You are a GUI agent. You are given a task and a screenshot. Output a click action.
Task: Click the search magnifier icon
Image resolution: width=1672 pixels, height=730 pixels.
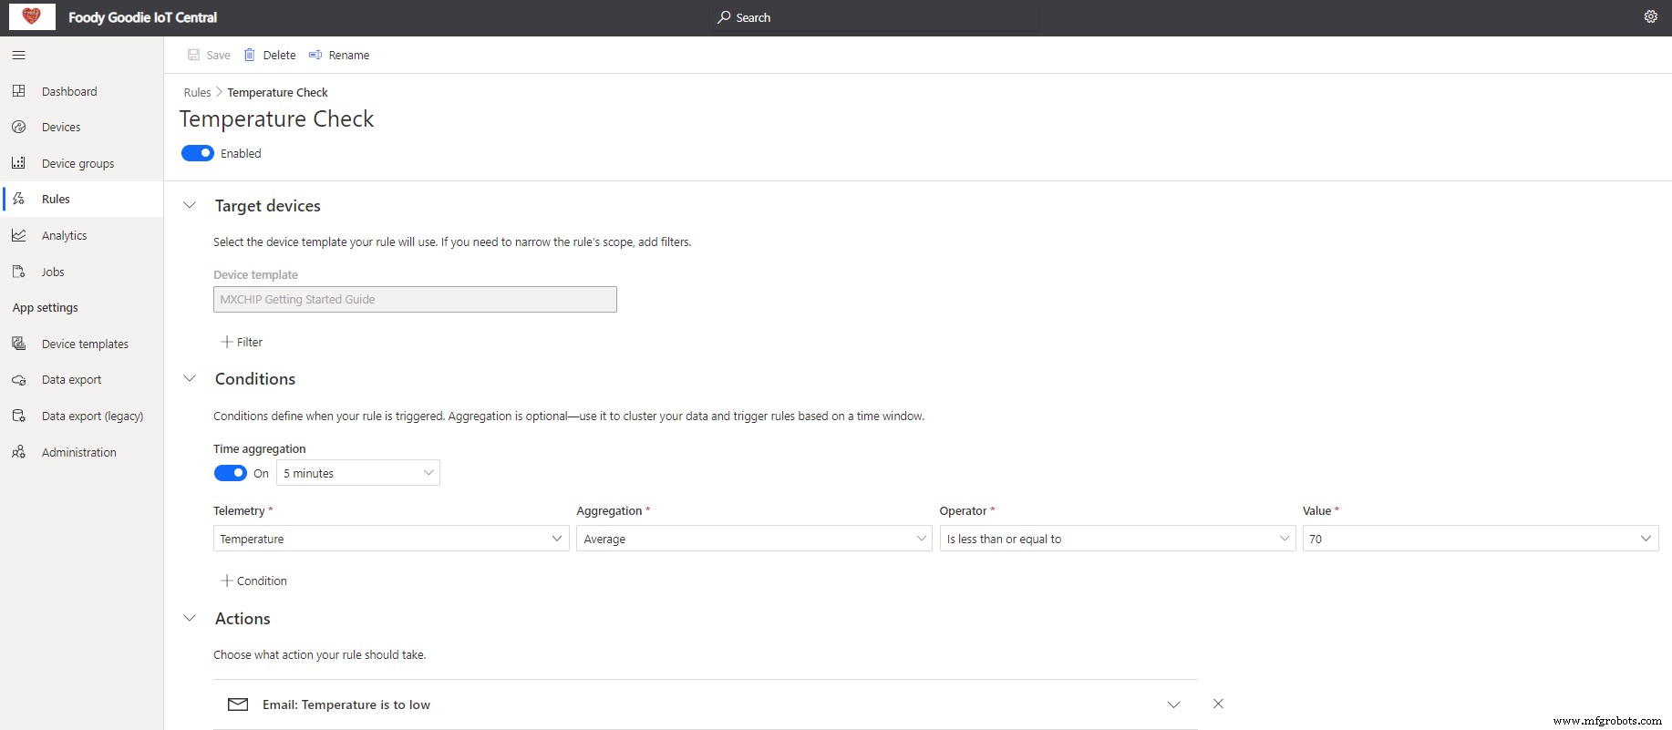(x=724, y=17)
